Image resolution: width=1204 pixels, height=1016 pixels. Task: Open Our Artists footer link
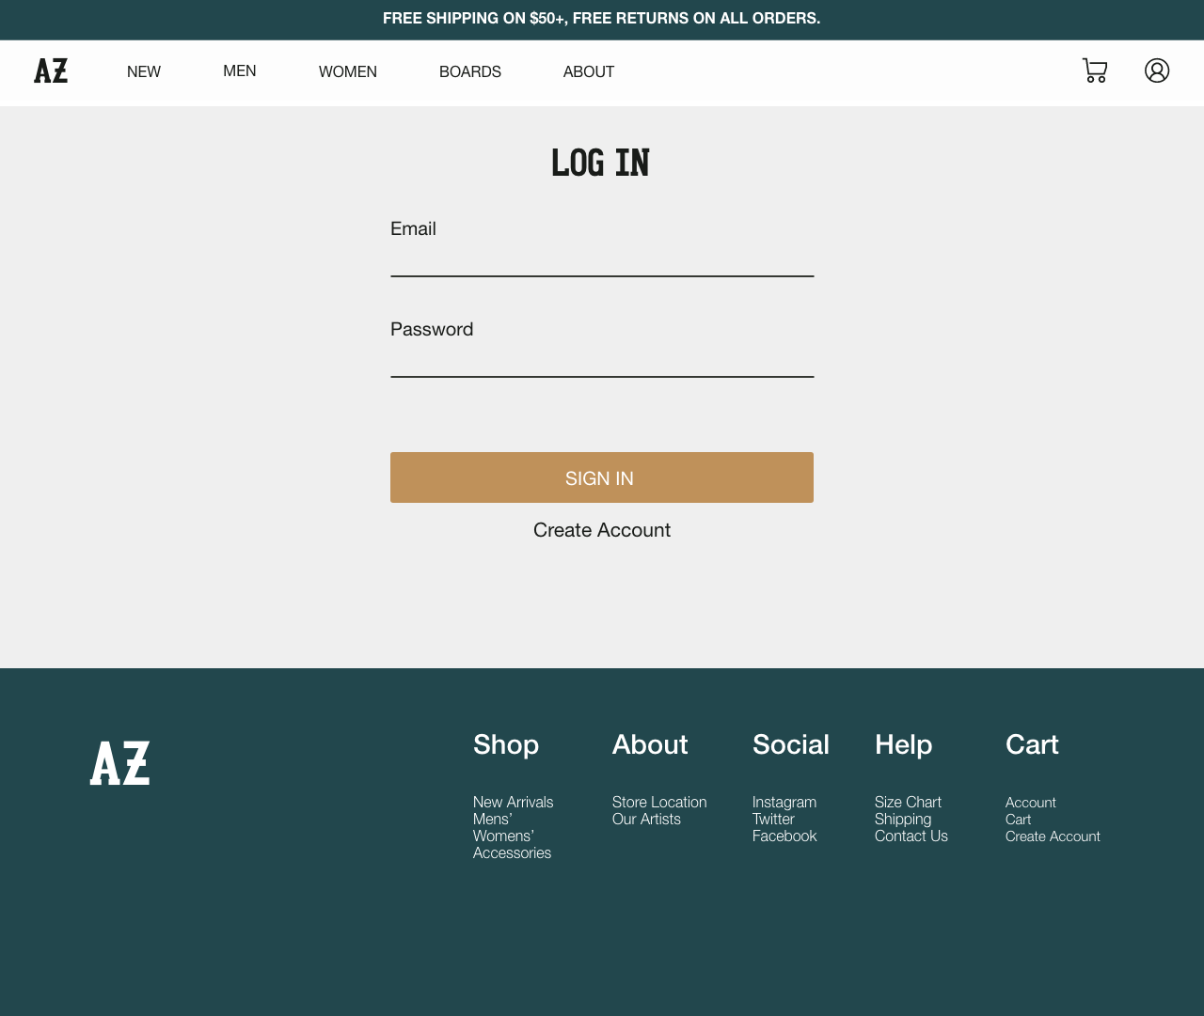[x=646, y=819]
